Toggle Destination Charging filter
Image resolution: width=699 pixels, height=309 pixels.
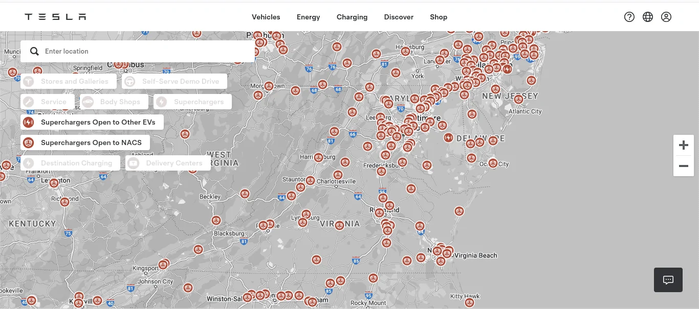pyautogui.click(x=70, y=163)
